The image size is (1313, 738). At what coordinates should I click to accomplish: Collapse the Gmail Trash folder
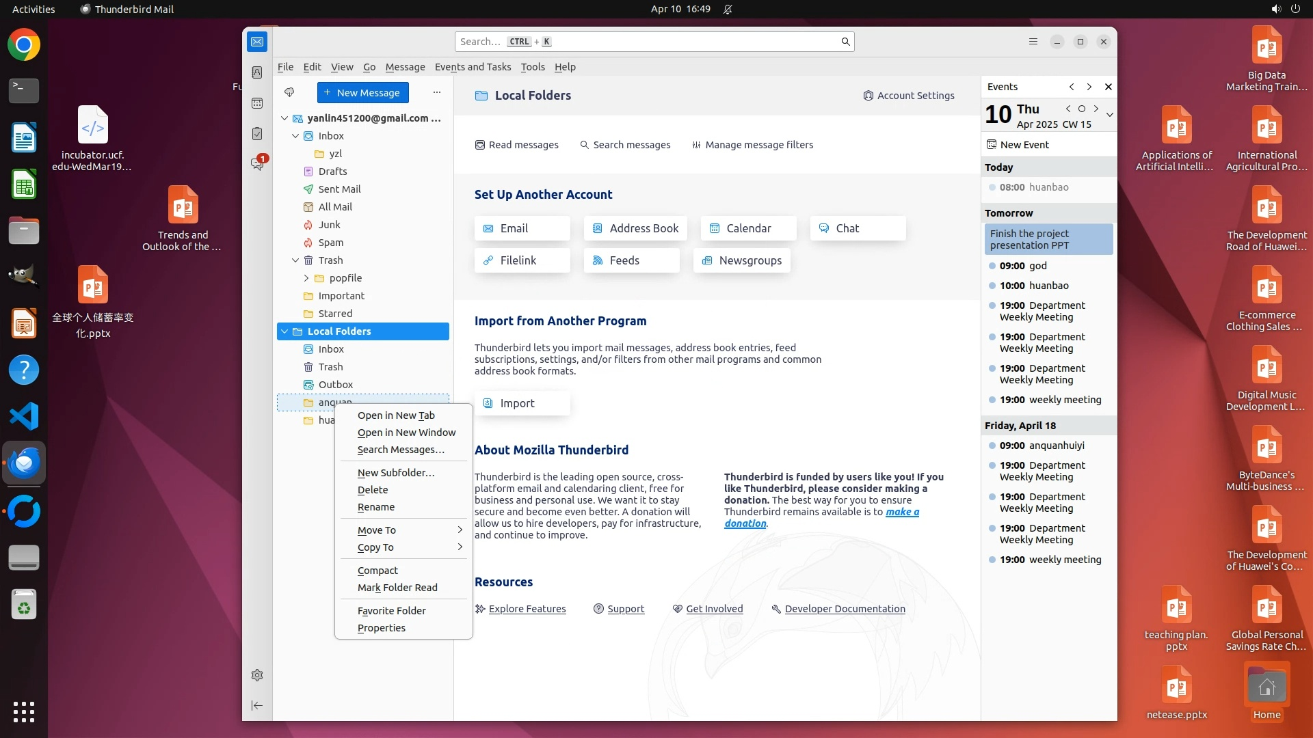(295, 260)
